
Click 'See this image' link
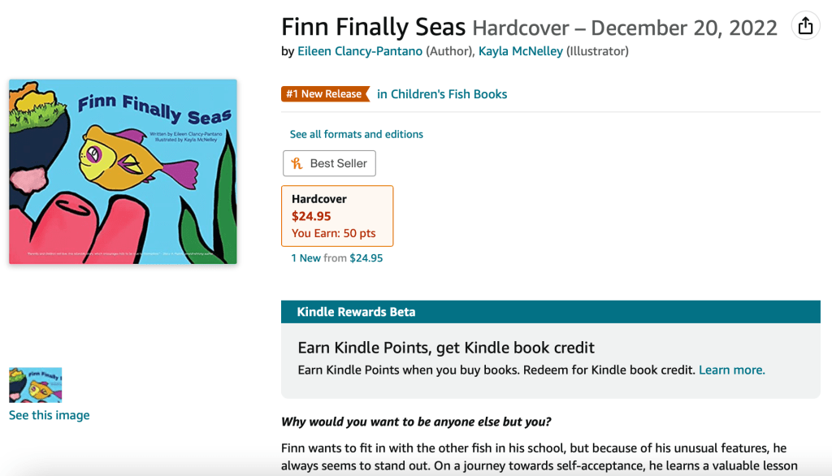click(49, 415)
